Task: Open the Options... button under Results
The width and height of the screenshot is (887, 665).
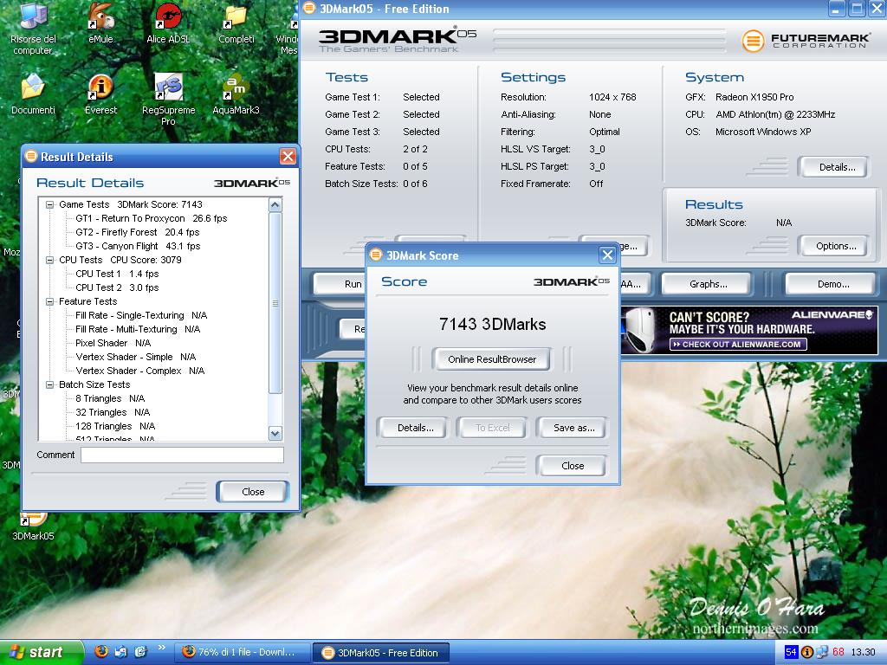Action: 836,246
